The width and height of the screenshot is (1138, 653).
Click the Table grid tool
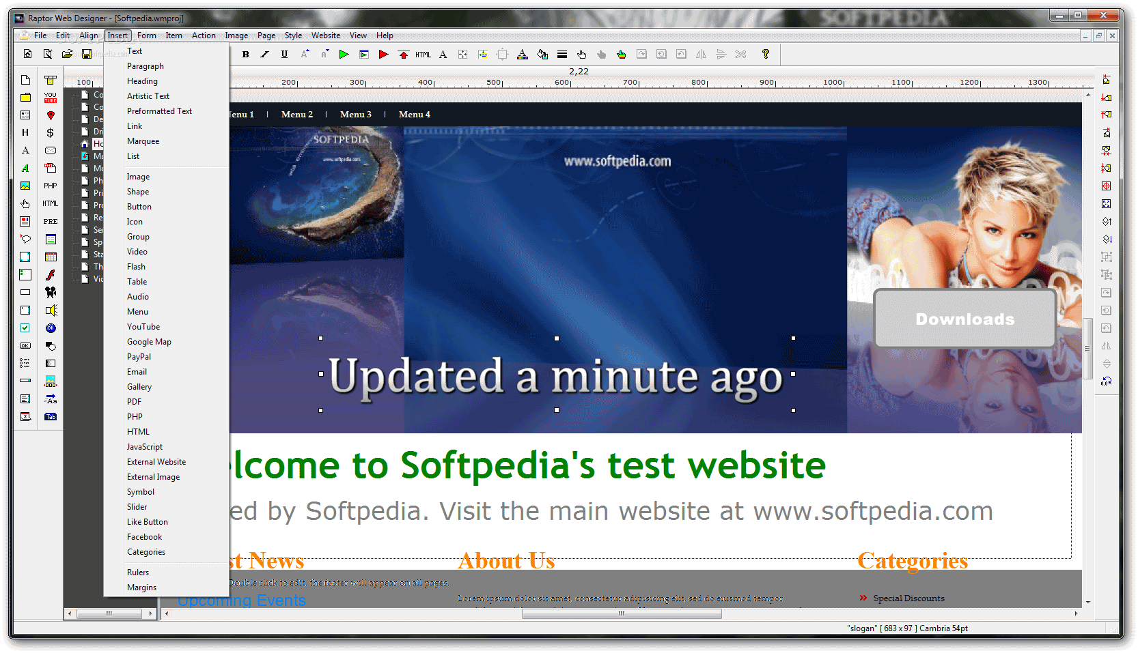(51, 257)
